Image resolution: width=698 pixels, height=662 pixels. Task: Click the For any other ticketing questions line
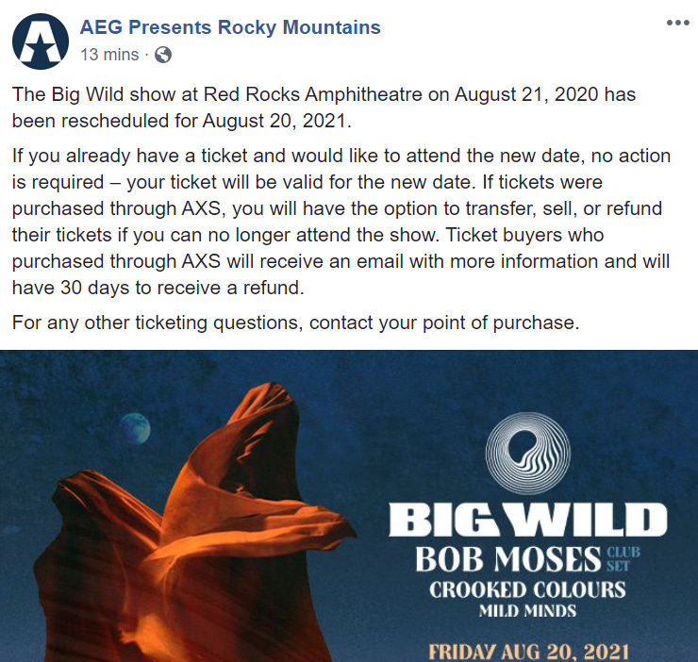(295, 323)
